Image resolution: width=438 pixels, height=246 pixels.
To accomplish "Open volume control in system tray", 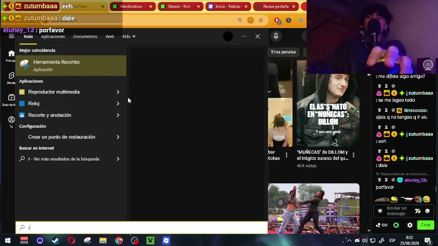I will point(365,241).
